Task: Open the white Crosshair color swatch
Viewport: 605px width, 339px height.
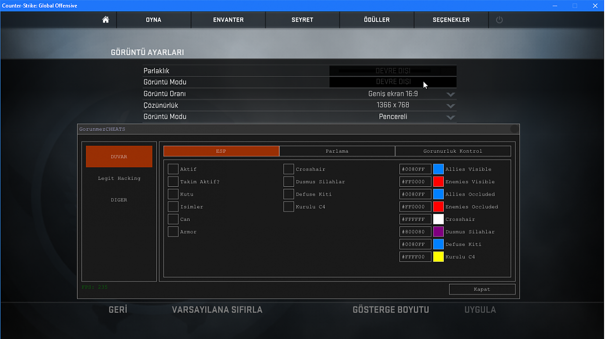Action: 439,219
